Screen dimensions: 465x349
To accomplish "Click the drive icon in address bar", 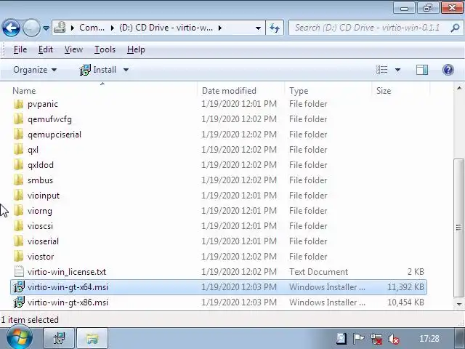I will coord(60,28).
